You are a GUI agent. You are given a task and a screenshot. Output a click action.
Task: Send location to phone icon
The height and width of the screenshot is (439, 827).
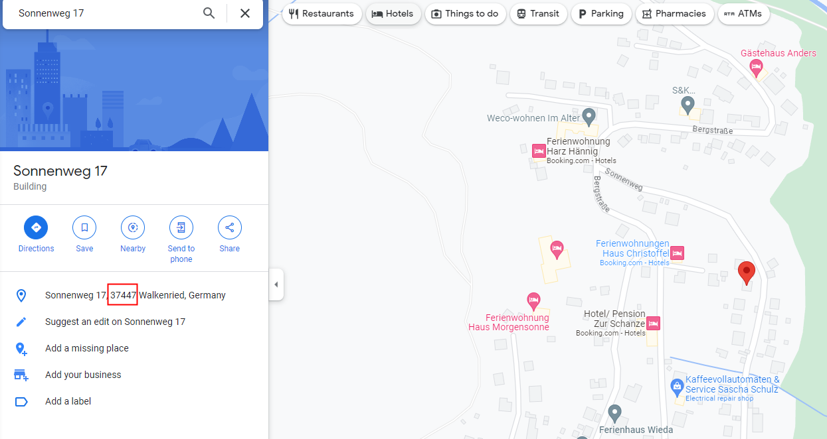(x=181, y=227)
